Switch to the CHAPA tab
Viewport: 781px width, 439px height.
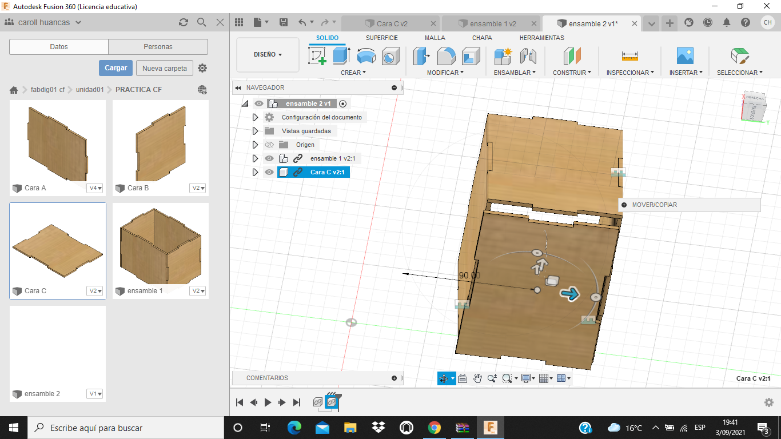click(x=482, y=38)
